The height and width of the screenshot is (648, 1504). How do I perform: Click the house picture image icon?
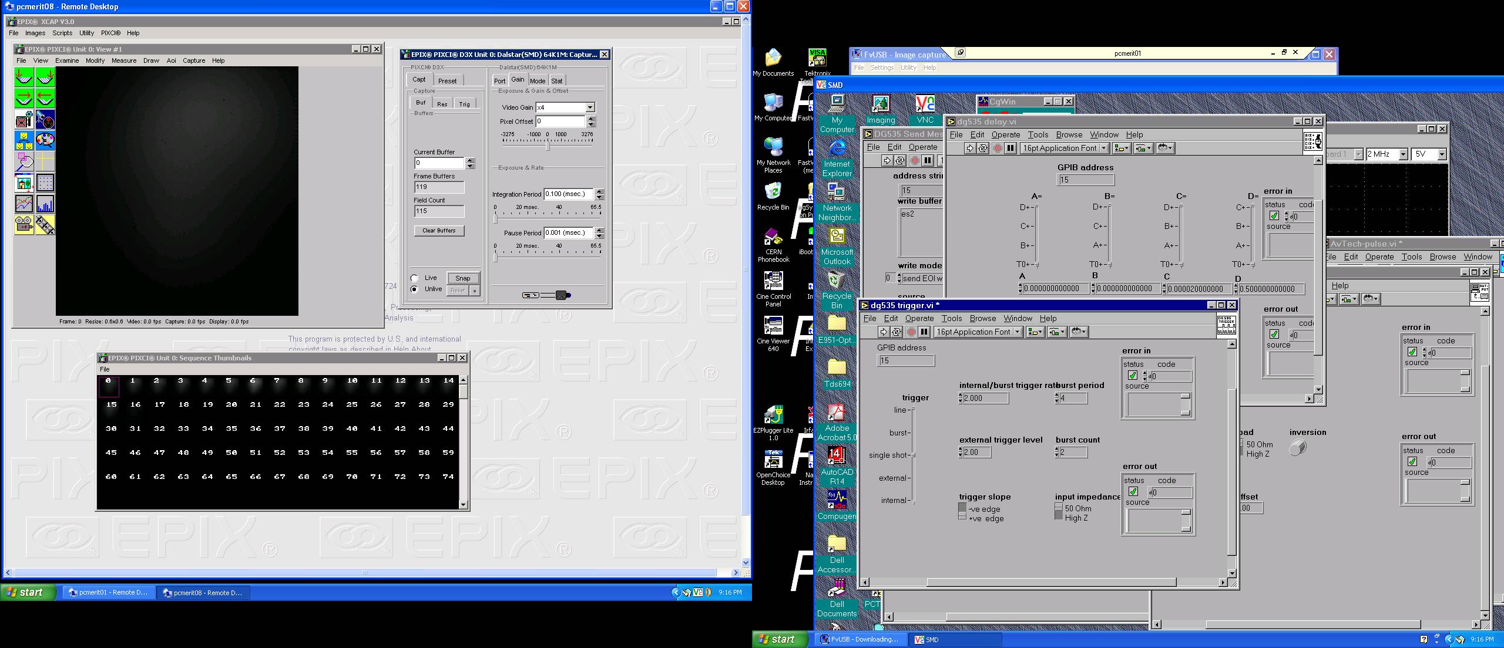(23, 183)
